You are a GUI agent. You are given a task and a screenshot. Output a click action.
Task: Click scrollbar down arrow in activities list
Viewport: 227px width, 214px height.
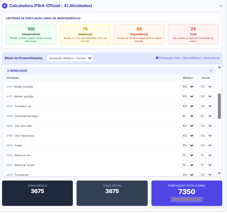[x=219, y=173]
